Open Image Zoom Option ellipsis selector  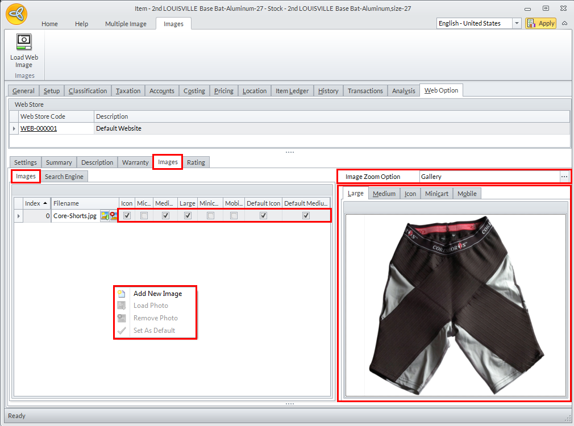click(x=564, y=177)
